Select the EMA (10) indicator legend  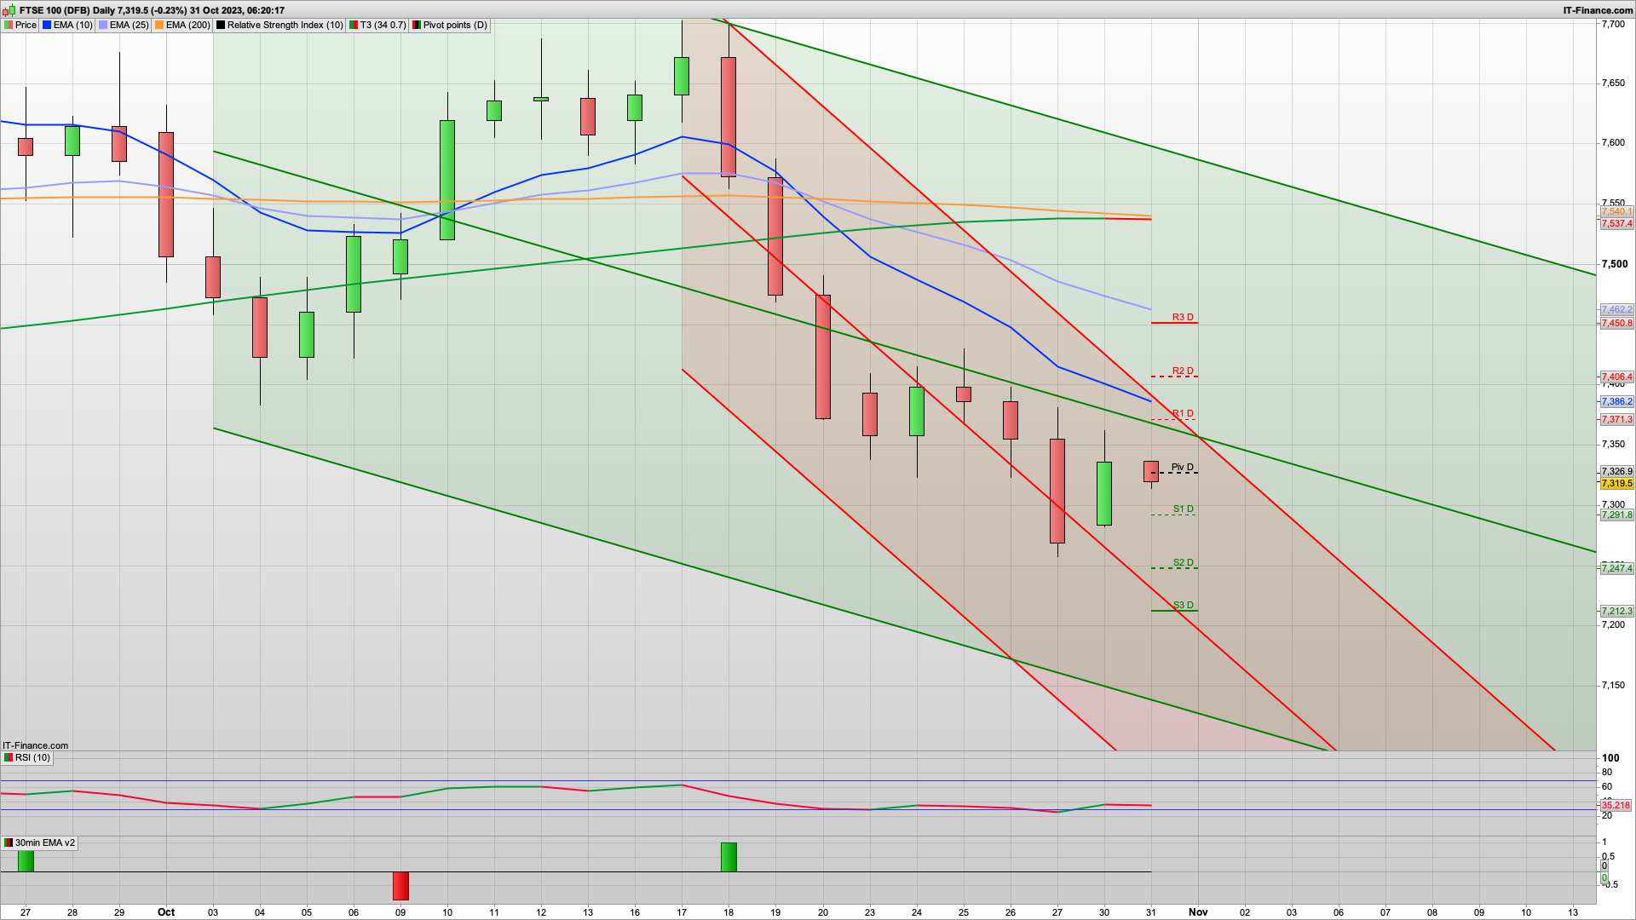[67, 25]
